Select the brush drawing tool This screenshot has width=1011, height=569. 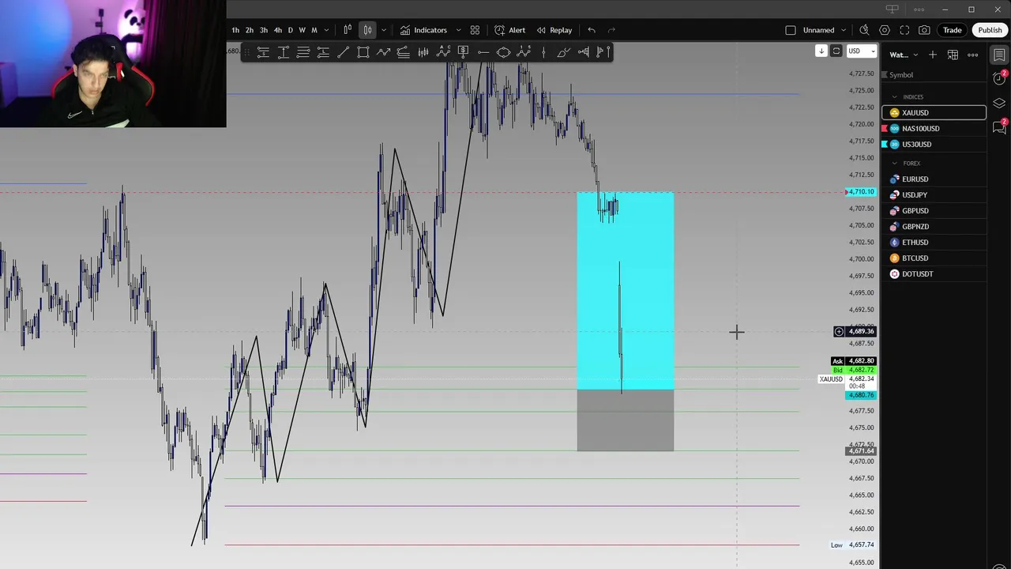563,52
